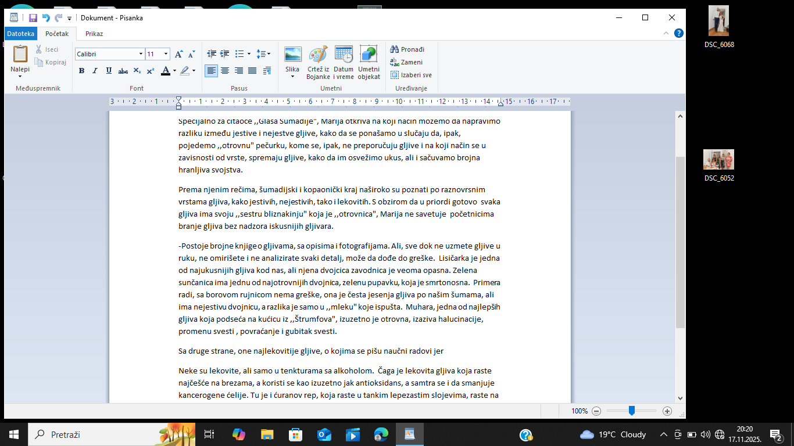Open Microsoft Store from the taskbar
This screenshot has width=794, height=446.
(295, 434)
